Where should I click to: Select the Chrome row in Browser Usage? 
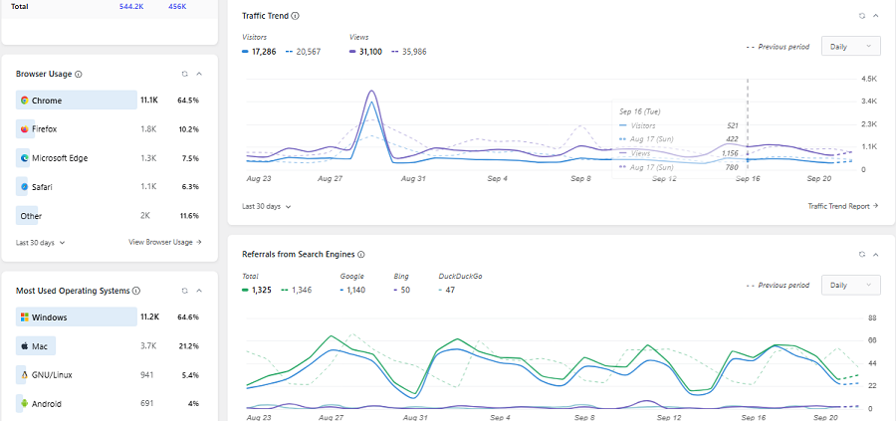[x=76, y=101]
